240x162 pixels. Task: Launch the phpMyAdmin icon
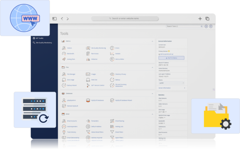(64, 100)
